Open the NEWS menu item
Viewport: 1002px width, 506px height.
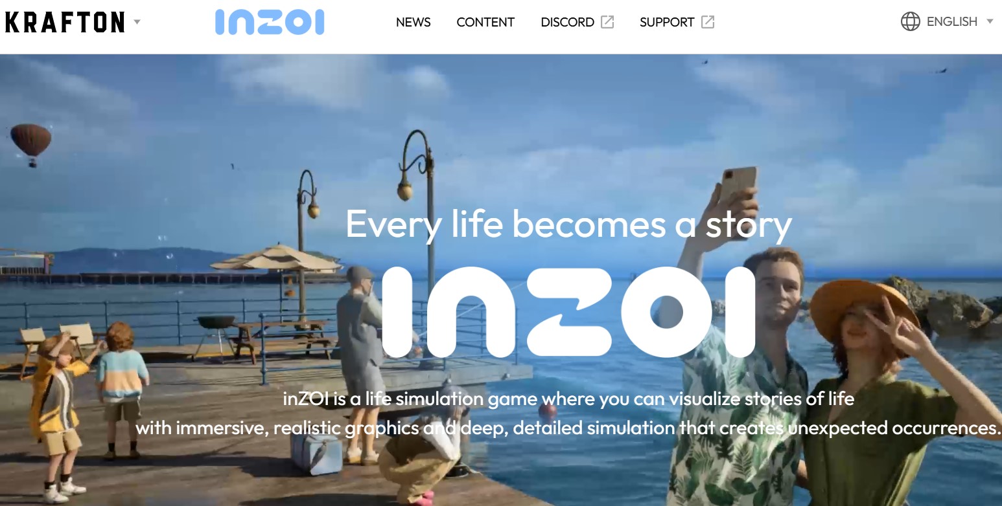click(x=413, y=22)
